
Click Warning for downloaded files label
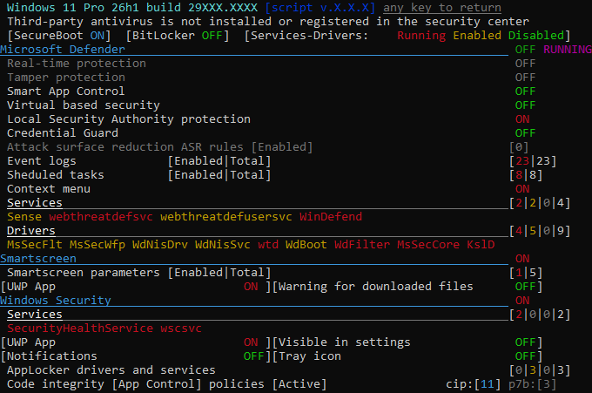coord(376,287)
